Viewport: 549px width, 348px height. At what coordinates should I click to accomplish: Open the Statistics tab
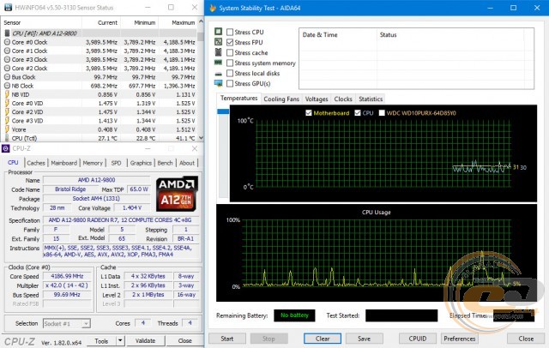[x=371, y=99]
